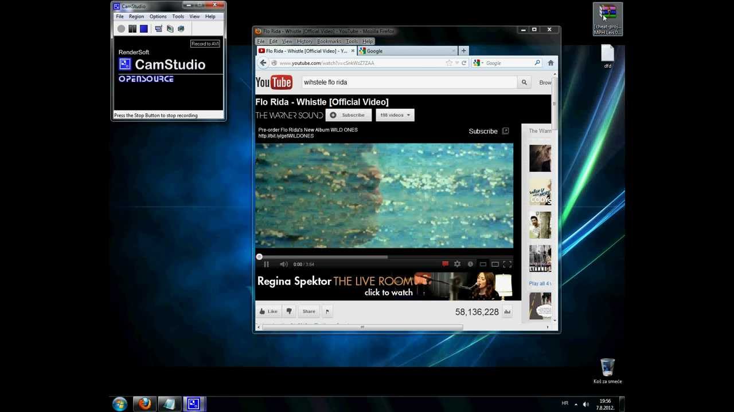Follow the bit.ly/getWILDONES link

286,136
